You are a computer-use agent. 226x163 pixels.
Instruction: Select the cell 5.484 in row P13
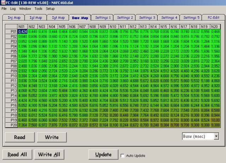click(x=63, y=91)
